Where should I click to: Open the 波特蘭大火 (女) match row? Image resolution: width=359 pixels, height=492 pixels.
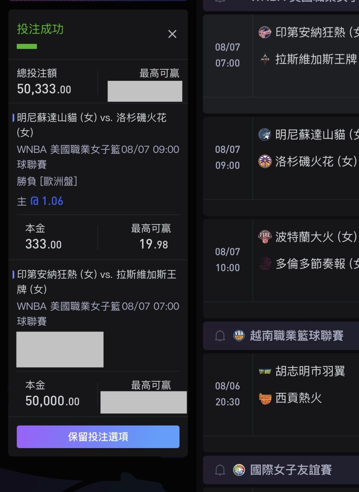pos(281,260)
